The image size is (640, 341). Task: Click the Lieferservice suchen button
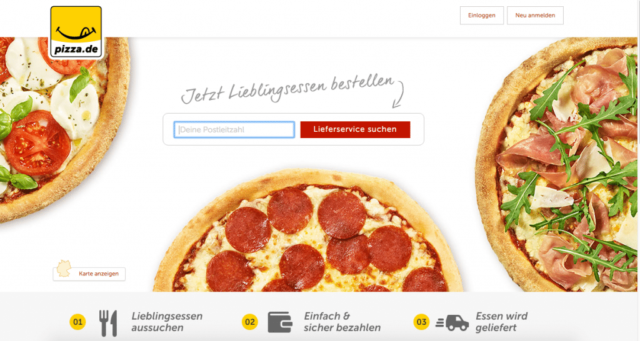tap(355, 129)
